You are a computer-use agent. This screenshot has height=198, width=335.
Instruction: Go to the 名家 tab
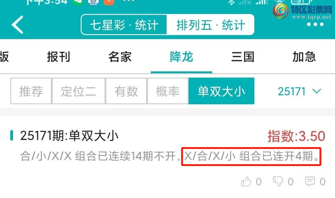pos(120,57)
